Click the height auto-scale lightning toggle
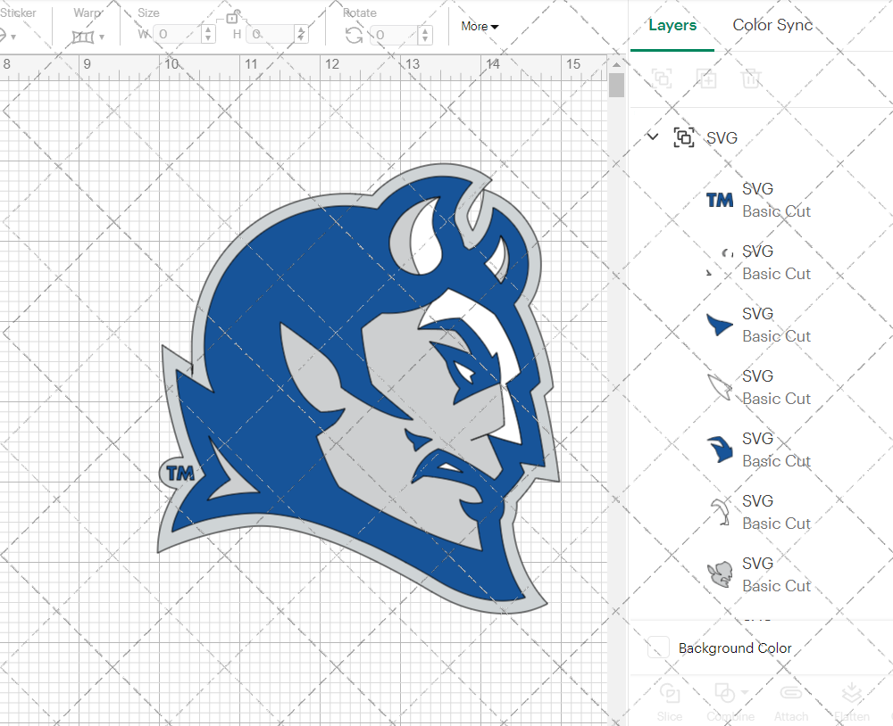 point(301,34)
